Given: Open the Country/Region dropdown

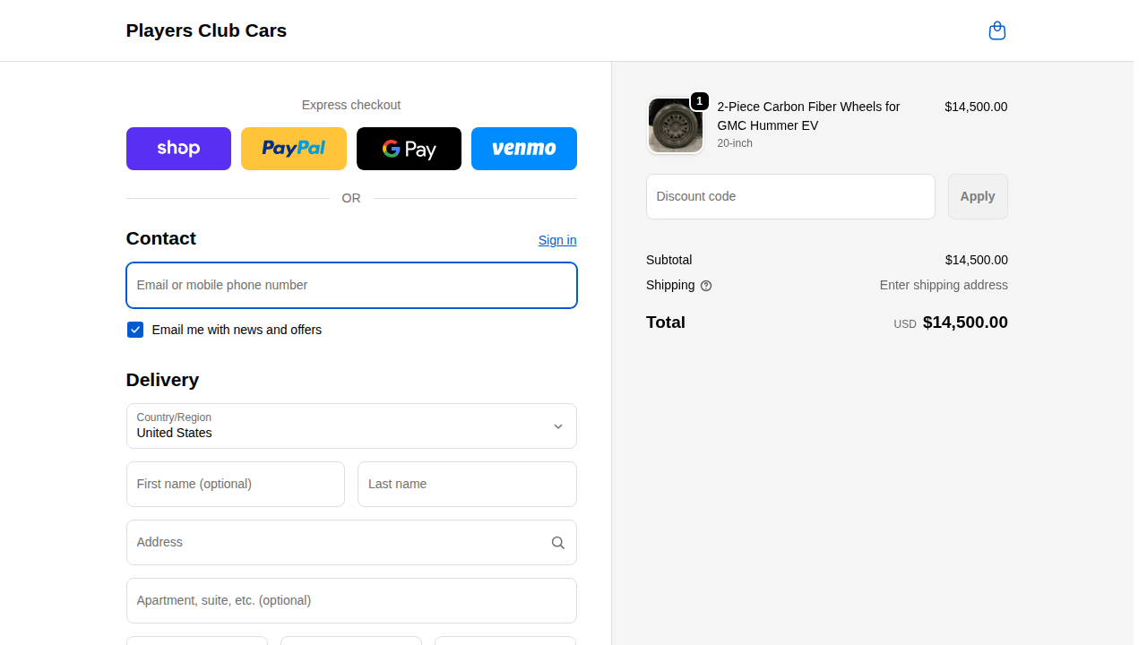Looking at the screenshot, I should pos(351,426).
